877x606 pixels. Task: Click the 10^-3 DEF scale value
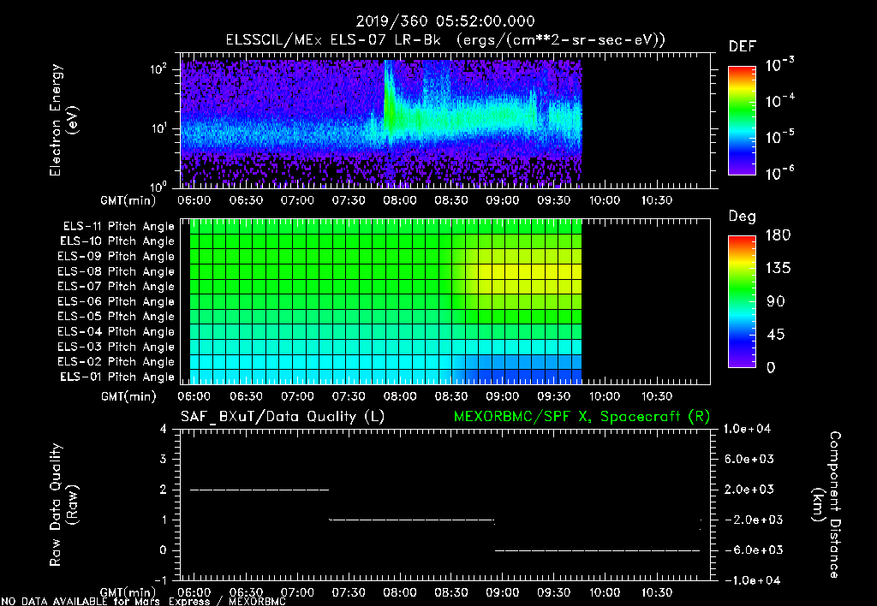(x=779, y=65)
